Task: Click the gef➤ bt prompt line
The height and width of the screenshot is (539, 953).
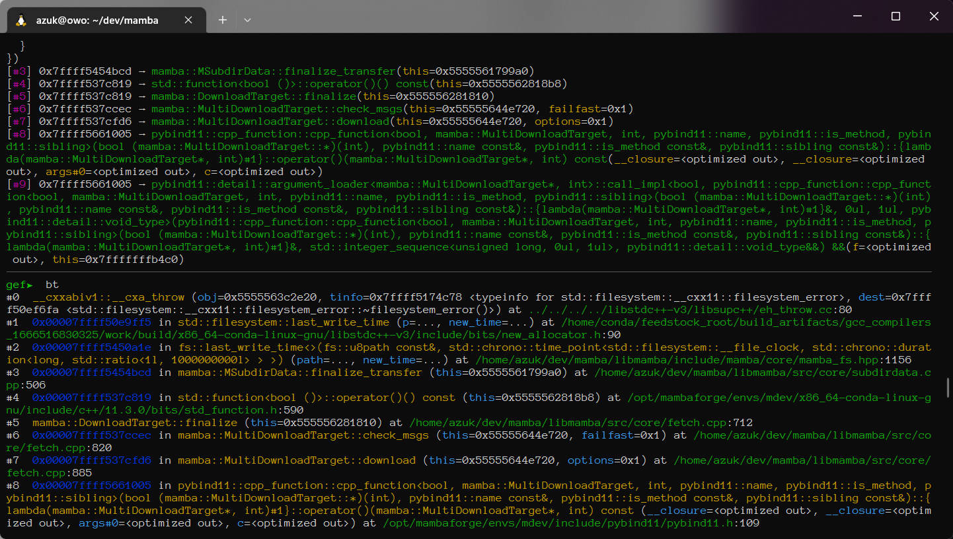Action: pos(33,285)
